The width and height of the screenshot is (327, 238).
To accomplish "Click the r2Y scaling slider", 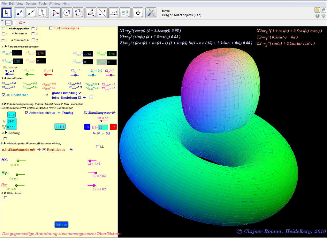I will (93, 75).
